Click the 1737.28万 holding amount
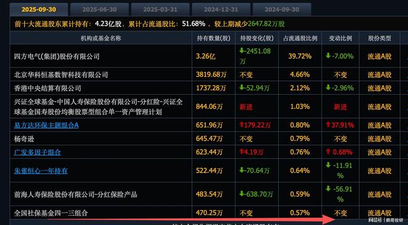 click(211, 88)
